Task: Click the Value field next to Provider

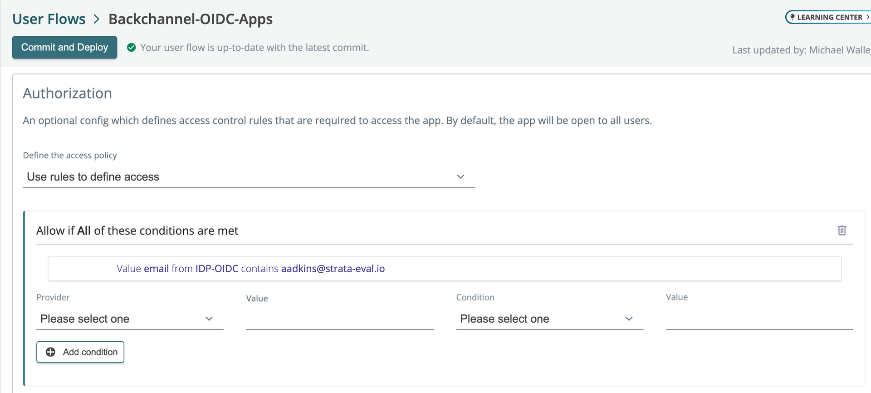Action: [x=340, y=319]
